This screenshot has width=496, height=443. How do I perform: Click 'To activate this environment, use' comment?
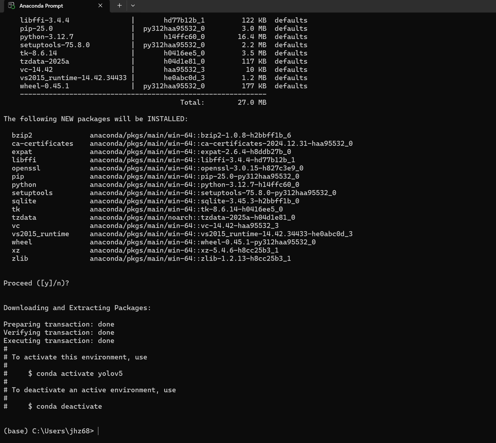click(x=80, y=357)
